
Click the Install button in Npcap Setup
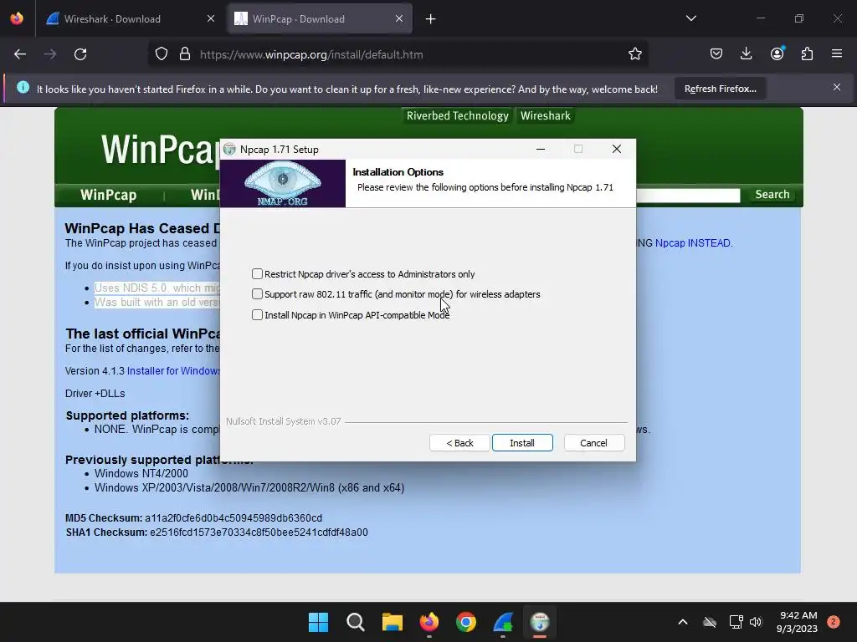point(522,443)
